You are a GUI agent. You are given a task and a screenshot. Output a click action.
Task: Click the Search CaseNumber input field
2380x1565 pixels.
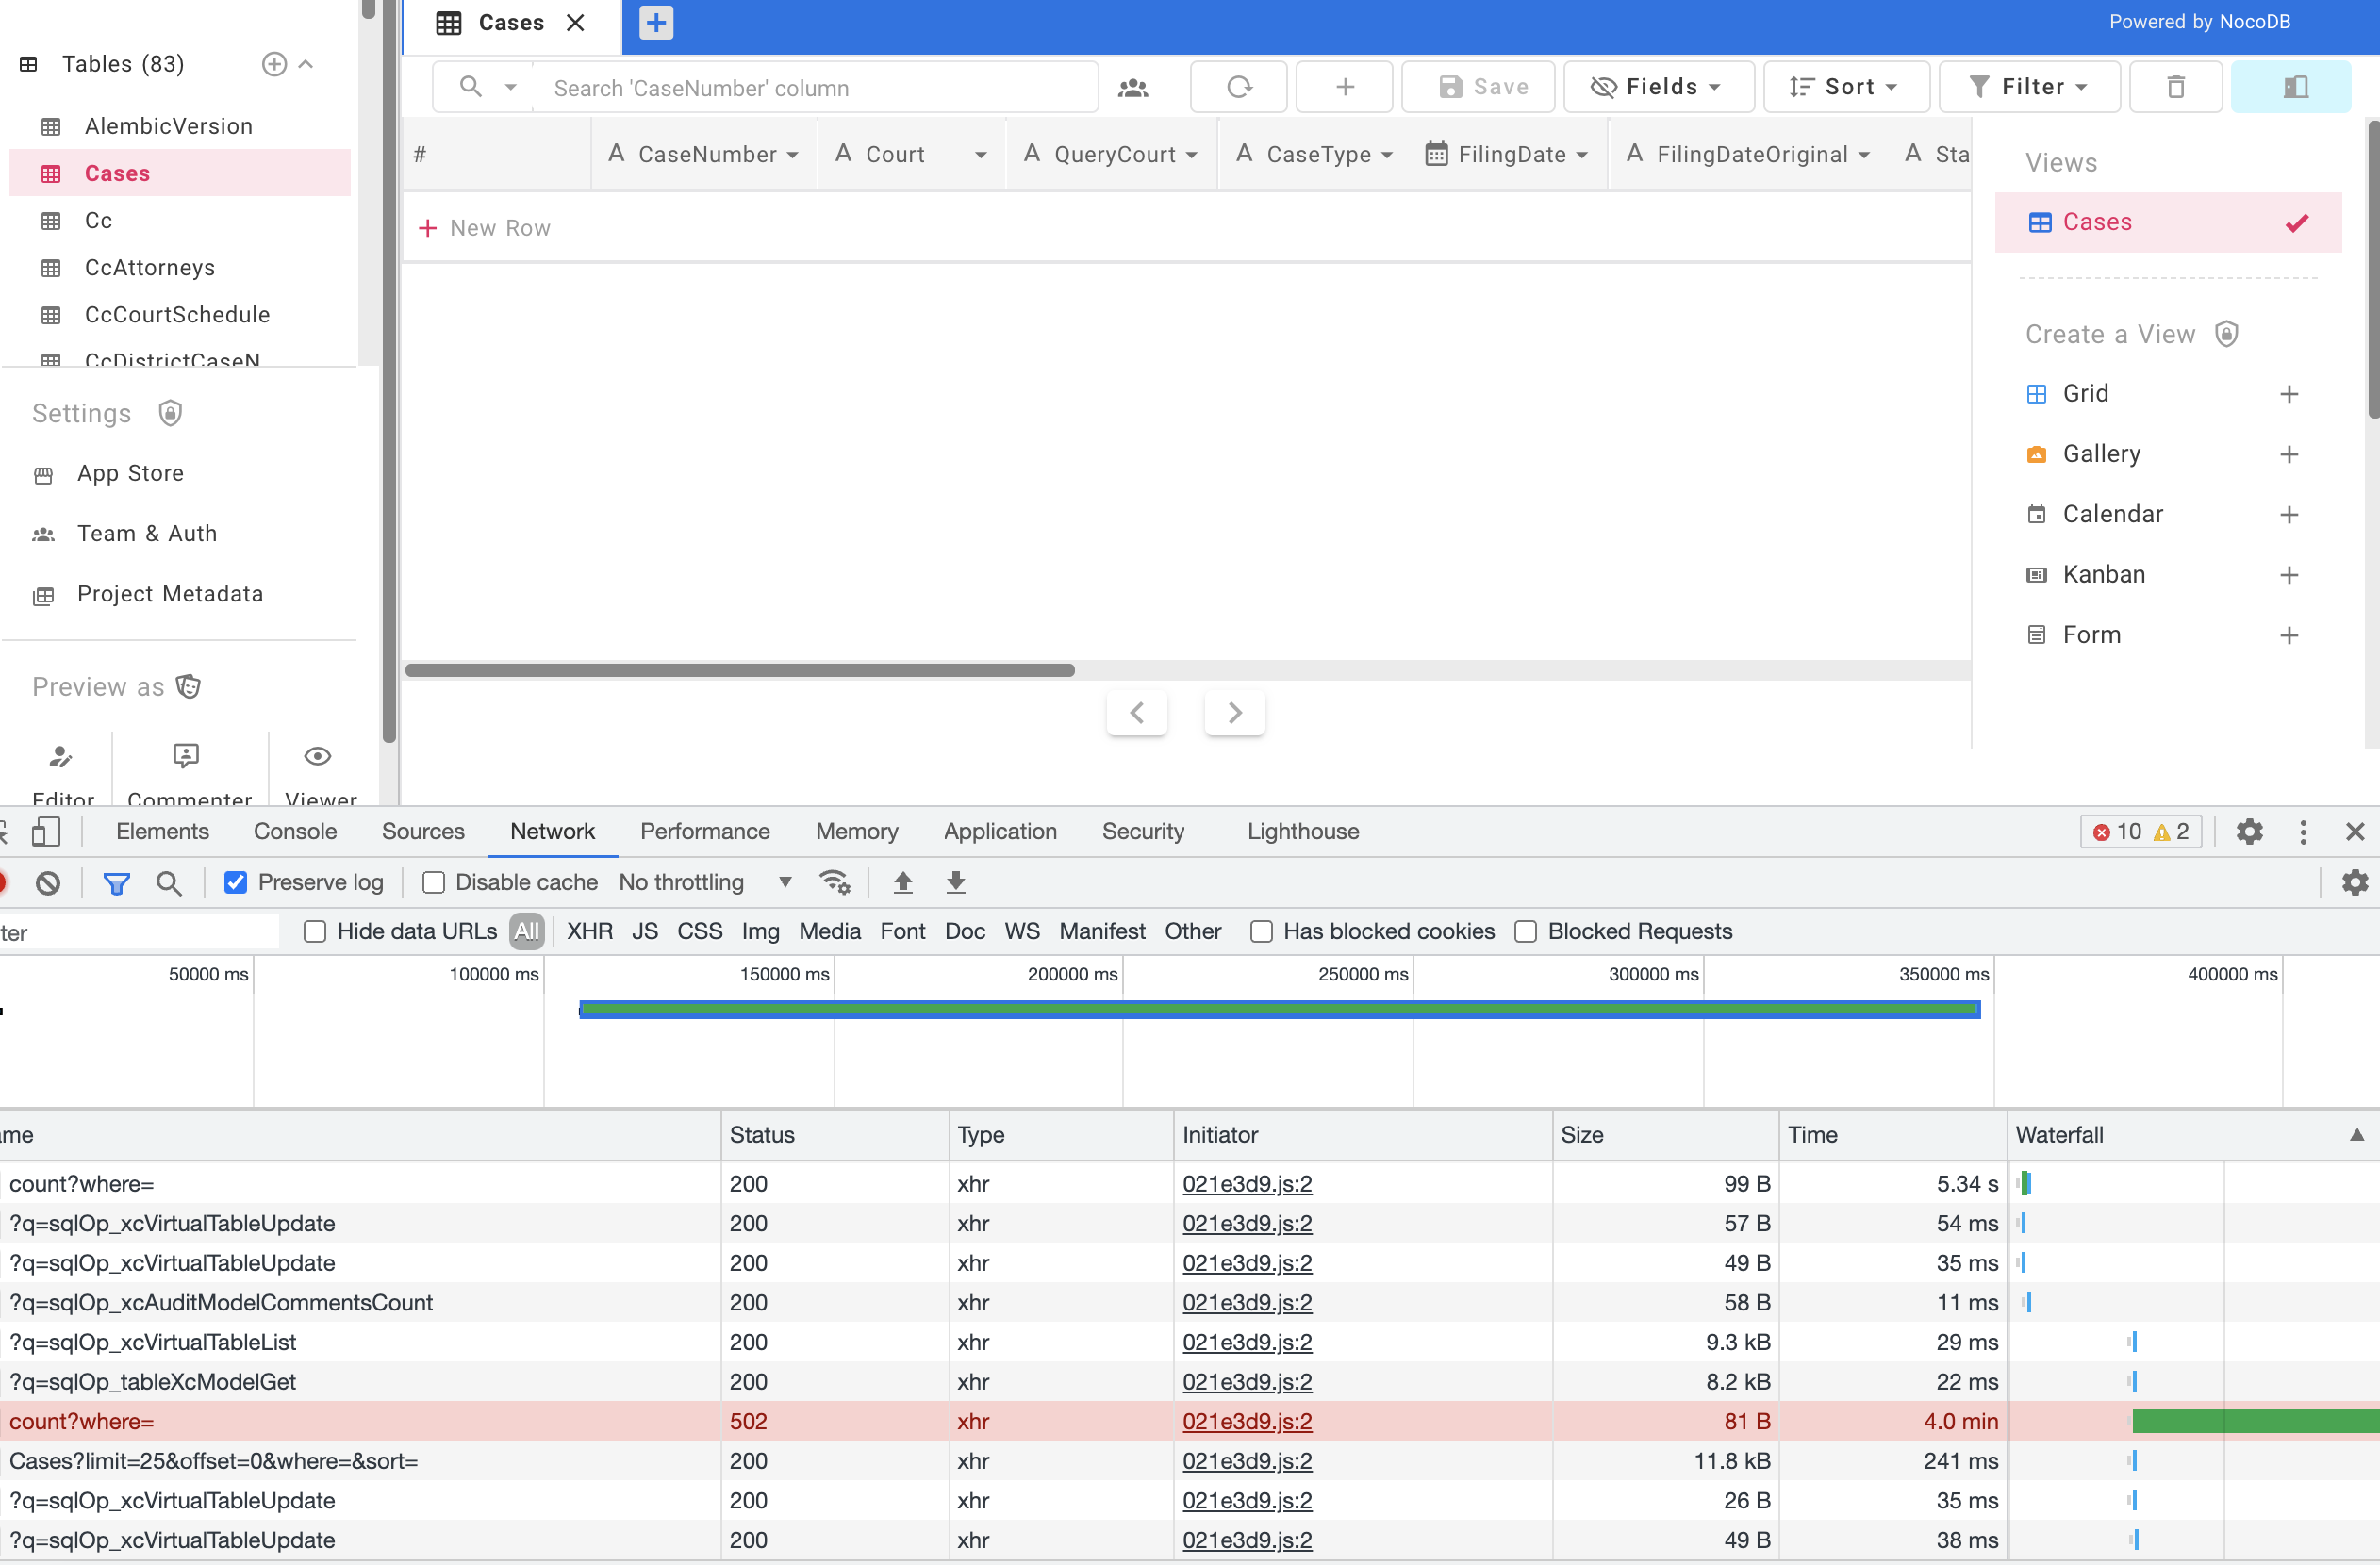point(818,87)
